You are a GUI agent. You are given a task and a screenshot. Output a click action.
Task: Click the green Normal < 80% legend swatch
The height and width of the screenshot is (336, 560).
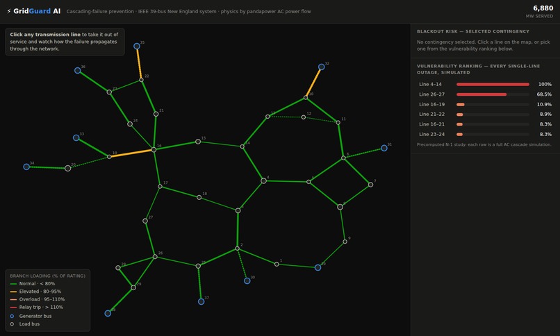[14, 284]
